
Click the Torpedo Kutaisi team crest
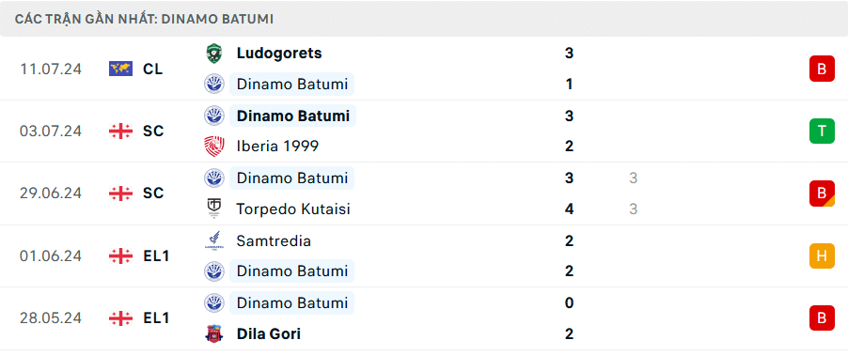tap(214, 209)
